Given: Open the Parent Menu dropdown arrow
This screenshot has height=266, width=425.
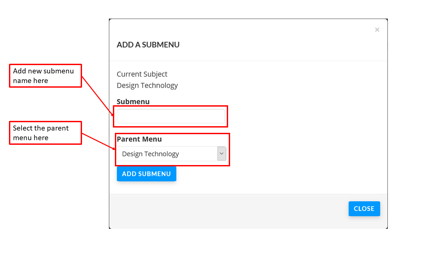Looking at the screenshot, I should tap(221, 154).
